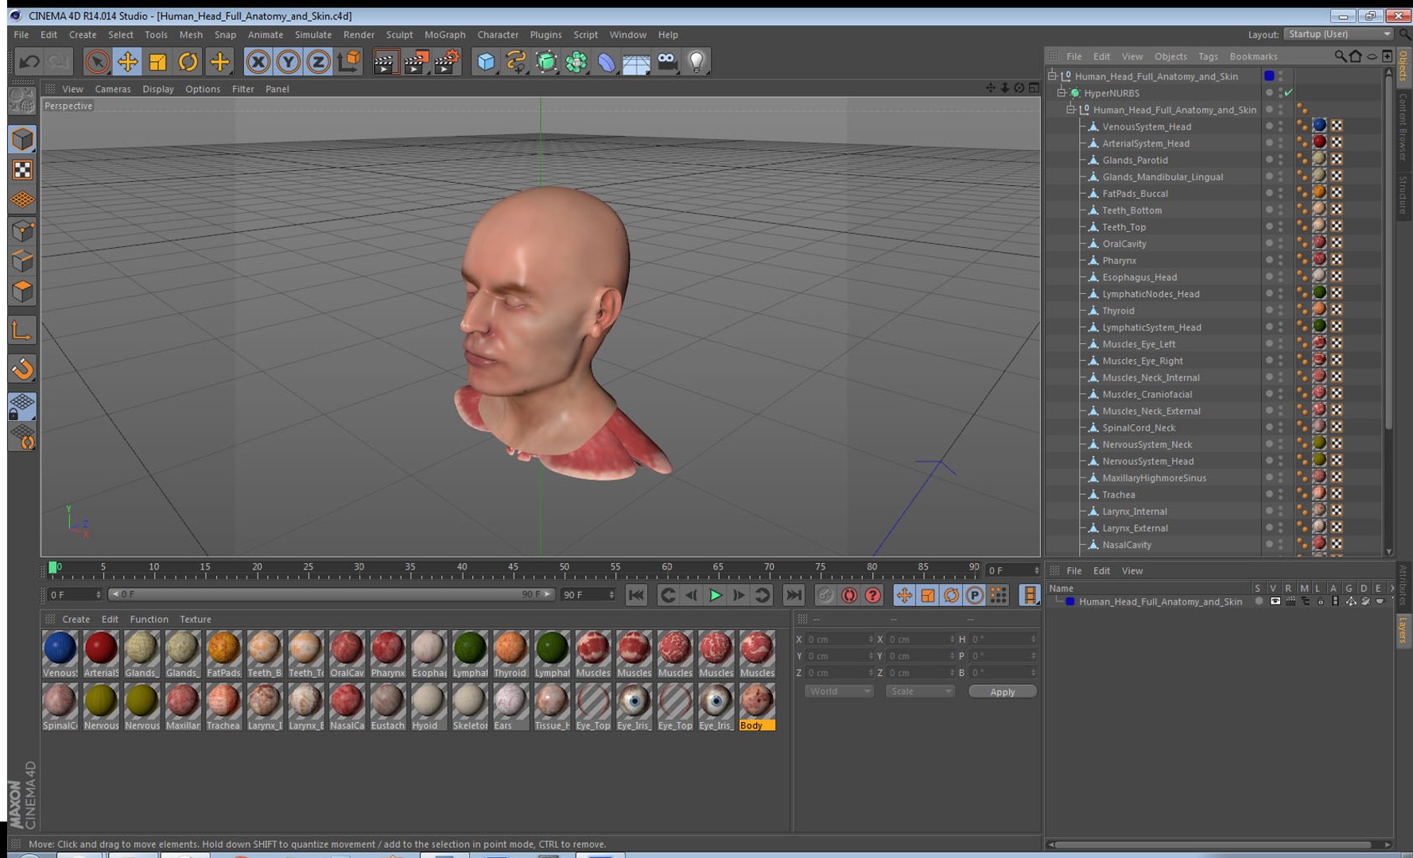1413x858 pixels.
Task: Open the material manager Texture menu
Action: 195,619
